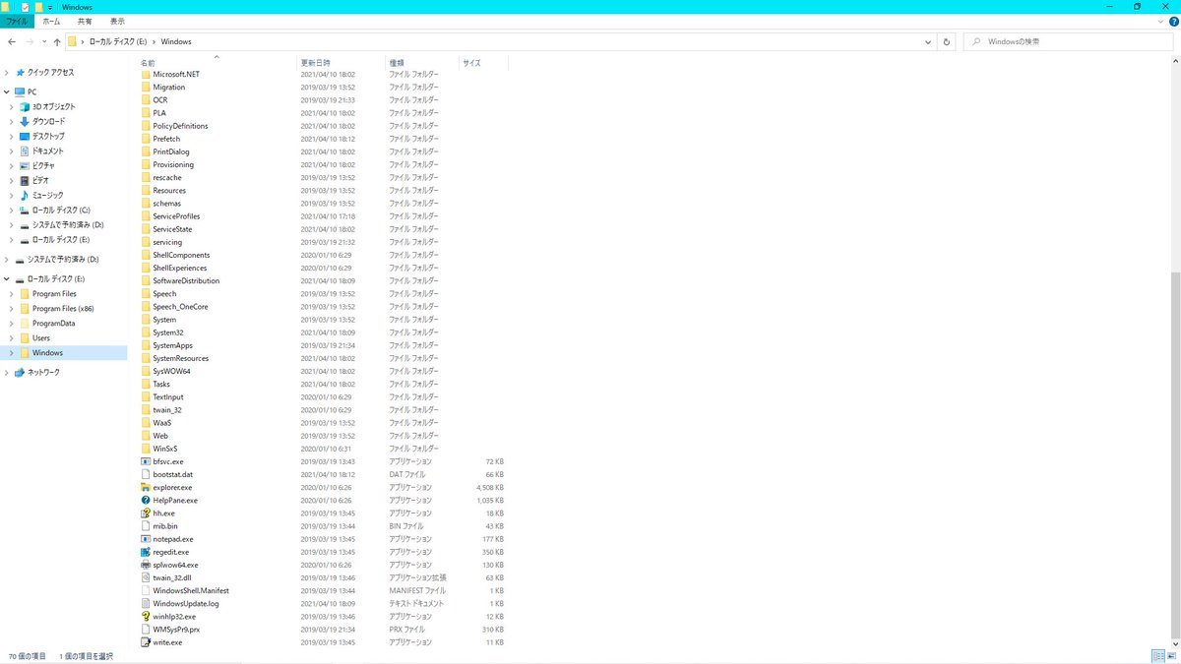
Task: Select the winhlp32.exe file
Action: (x=174, y=617)
